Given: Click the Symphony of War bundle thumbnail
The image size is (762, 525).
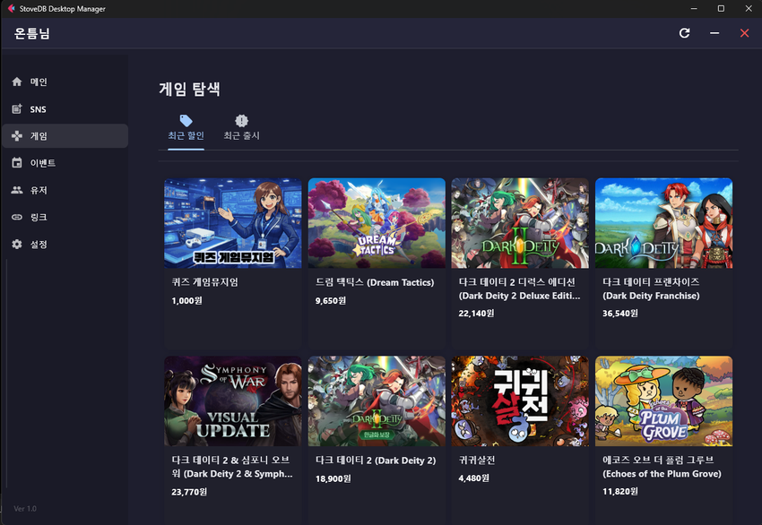Looking at the screenshot, I should (x=232, y=400).
